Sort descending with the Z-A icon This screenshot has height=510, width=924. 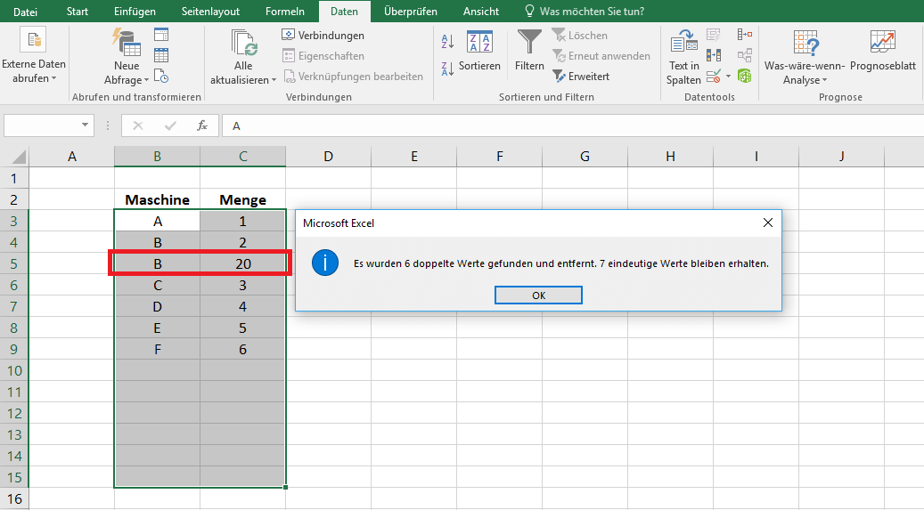pyautogui.click(x=447, y=69)
